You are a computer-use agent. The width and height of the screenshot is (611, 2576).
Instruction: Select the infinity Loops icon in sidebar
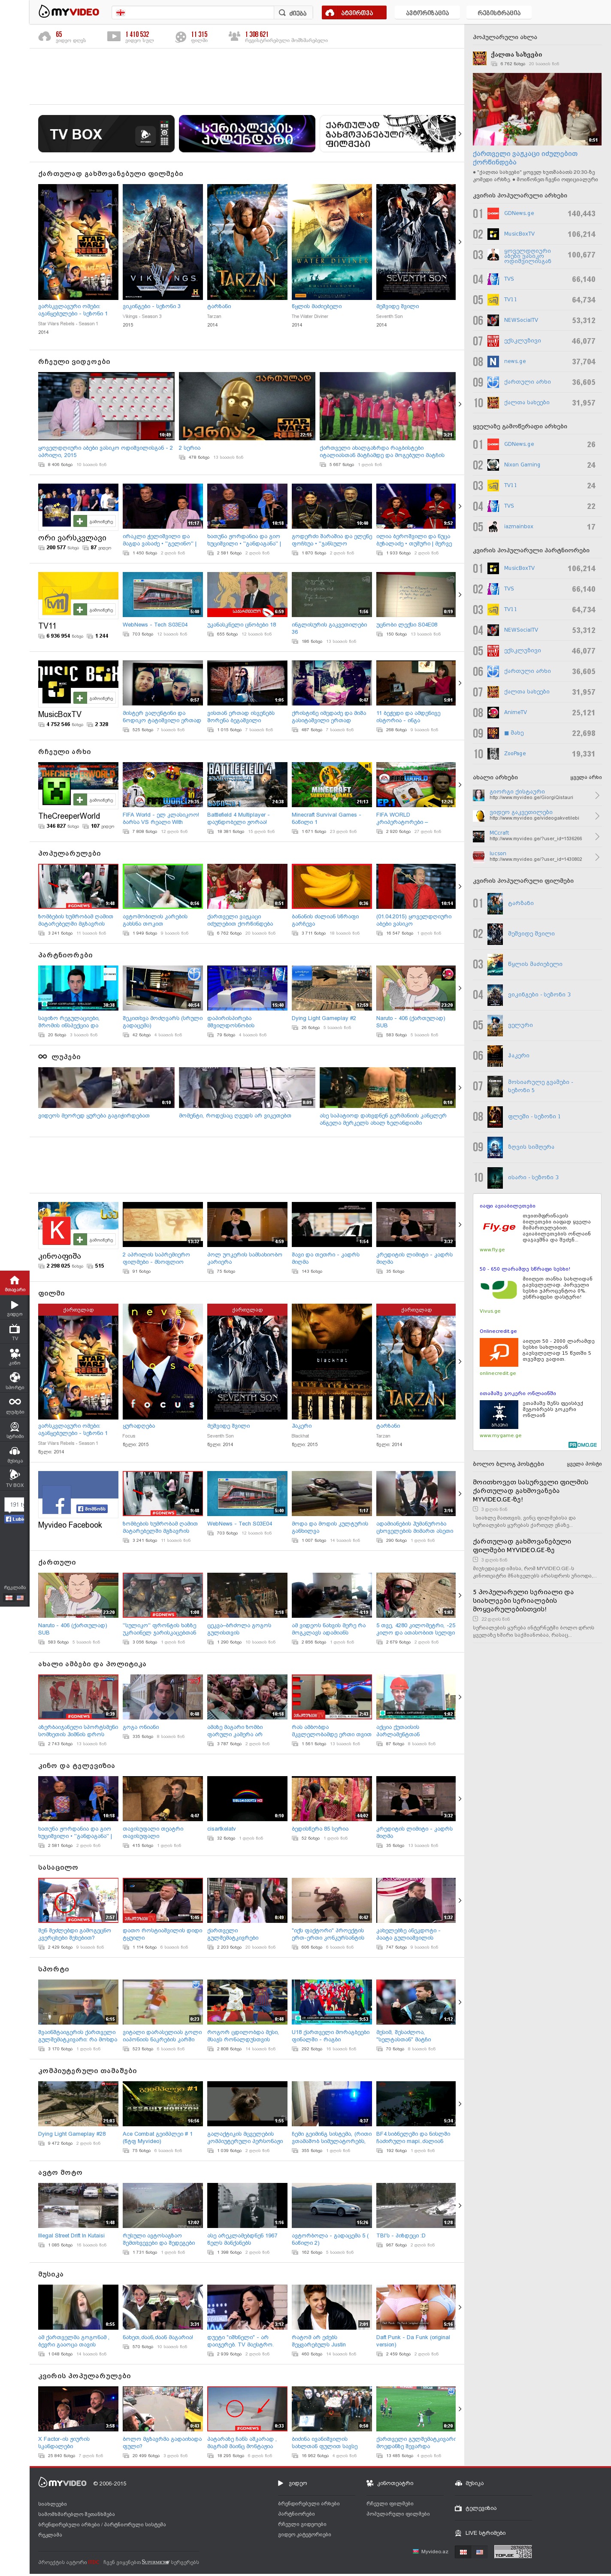pos(14,1402)
